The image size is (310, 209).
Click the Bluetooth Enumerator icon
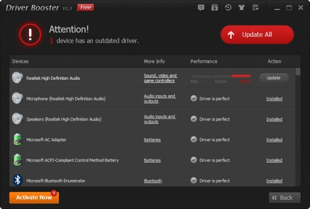[x=17, y=180]
